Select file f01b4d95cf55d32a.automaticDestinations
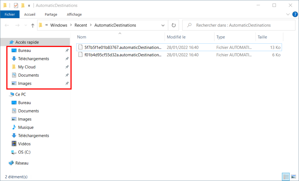 pyautogui.click(x=123, y=55)
